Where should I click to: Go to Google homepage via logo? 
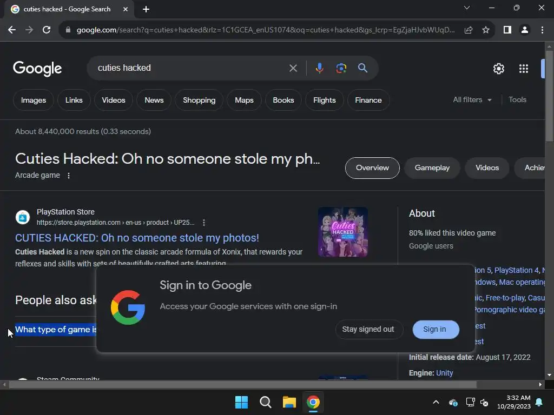click(37, 69)
